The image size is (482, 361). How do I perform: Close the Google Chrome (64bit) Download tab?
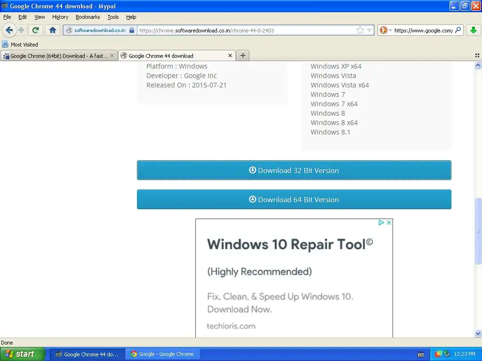(x=112, y=55)
